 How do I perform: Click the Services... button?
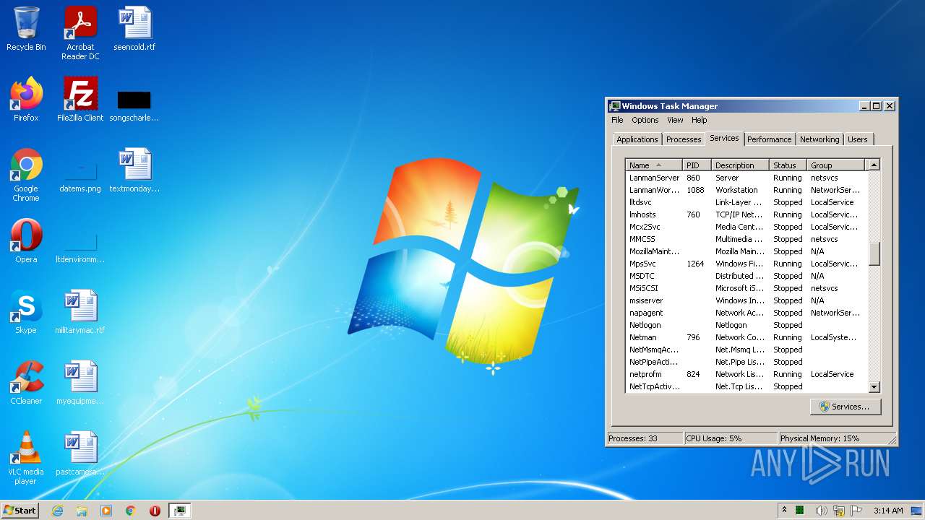tap(845, 407)
